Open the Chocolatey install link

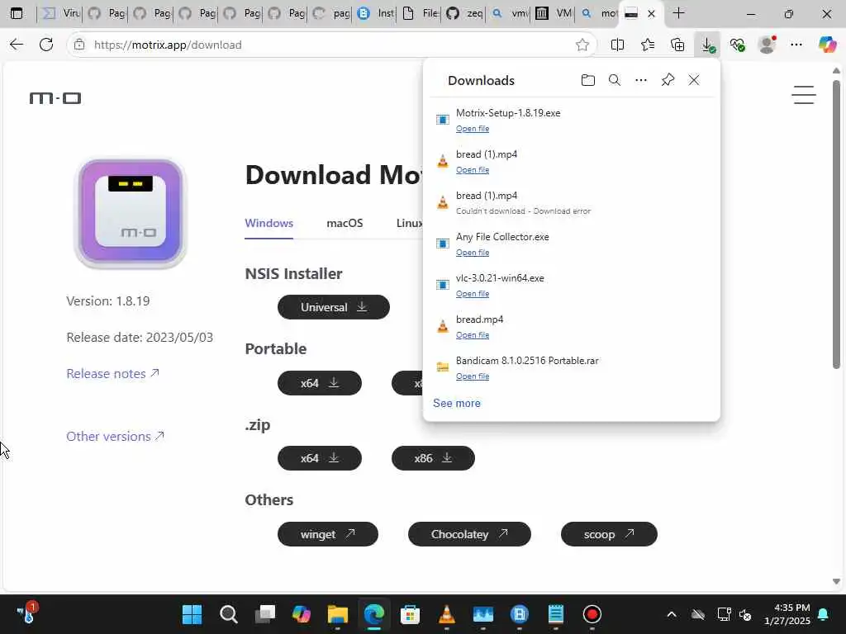(x=469, y=534)
